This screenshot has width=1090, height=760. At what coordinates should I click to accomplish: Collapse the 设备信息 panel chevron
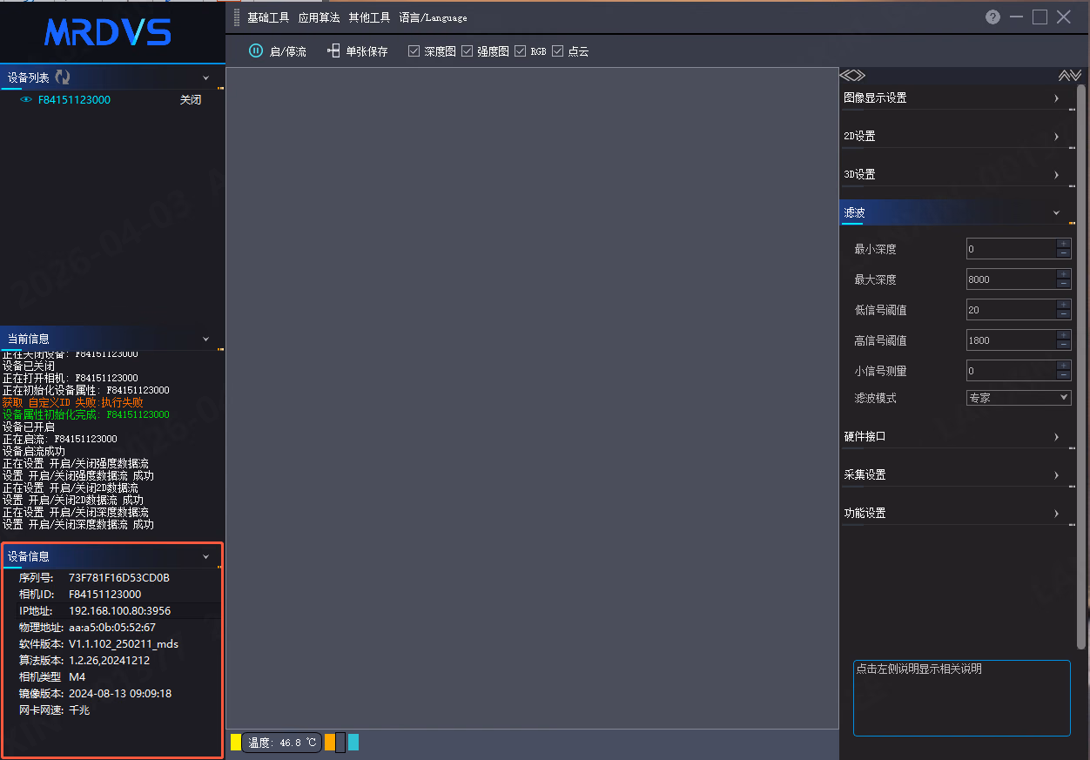206,556
